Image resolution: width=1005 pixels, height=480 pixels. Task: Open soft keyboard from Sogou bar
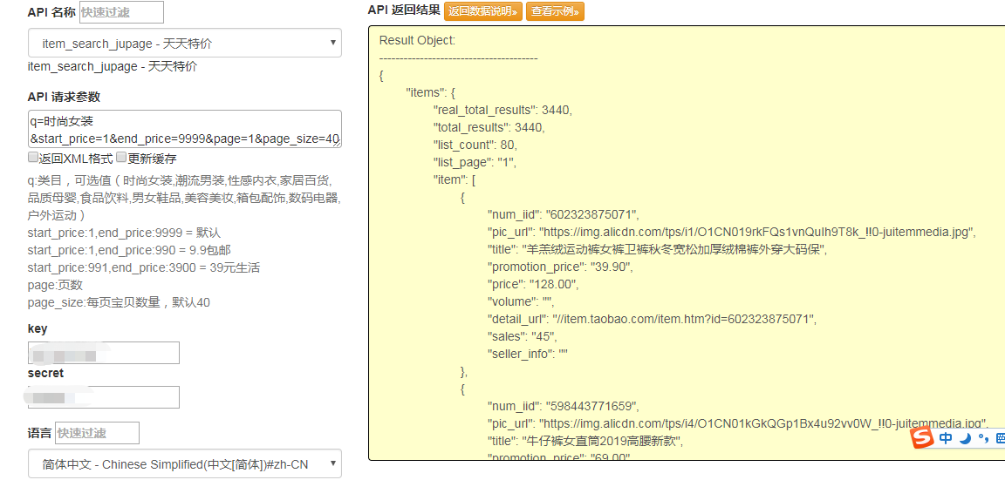tap(999, 438)
